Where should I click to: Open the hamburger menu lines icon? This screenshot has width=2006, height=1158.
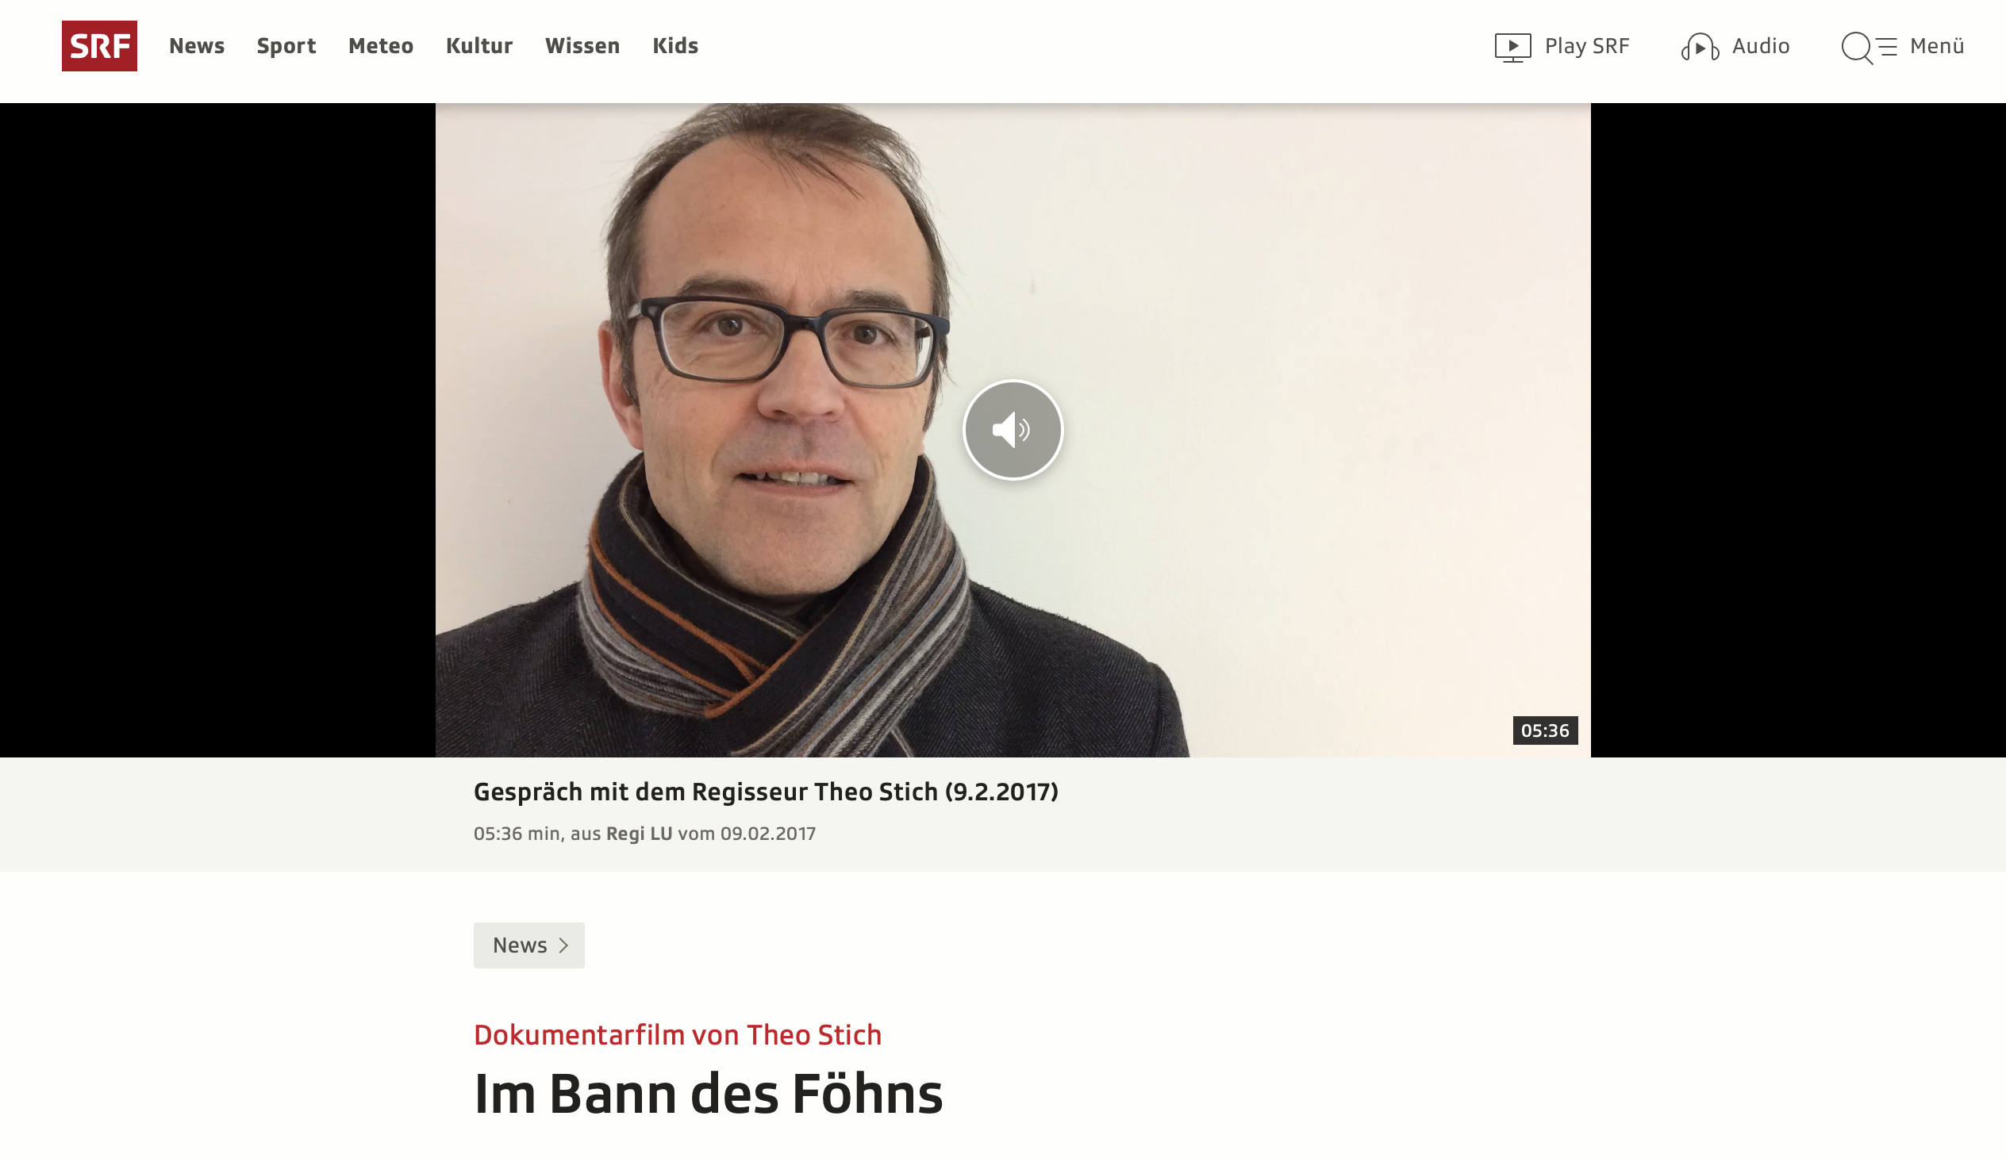click(1889, 47)
